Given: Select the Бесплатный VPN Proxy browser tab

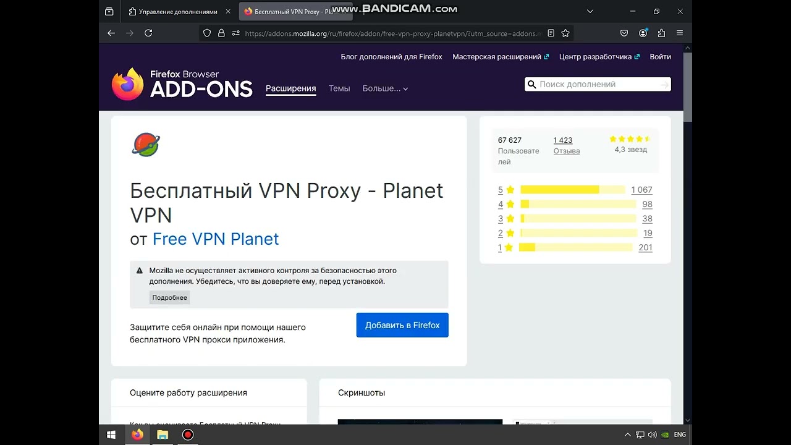Looking at the screenshot, I should (295, 12).
